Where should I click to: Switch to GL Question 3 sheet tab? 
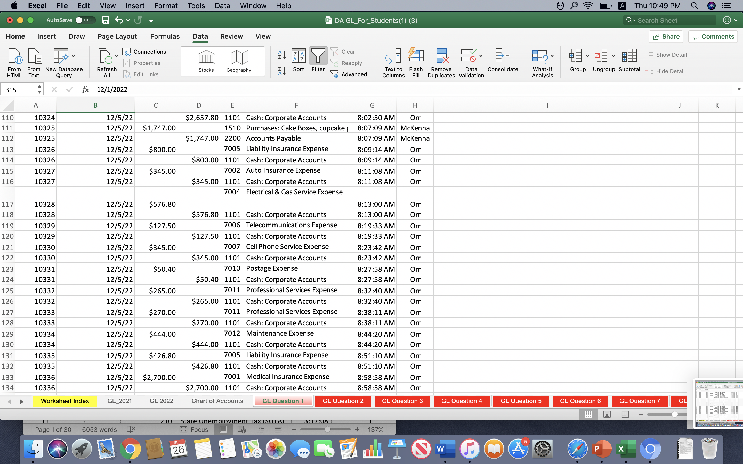click(x=402, y=401)
